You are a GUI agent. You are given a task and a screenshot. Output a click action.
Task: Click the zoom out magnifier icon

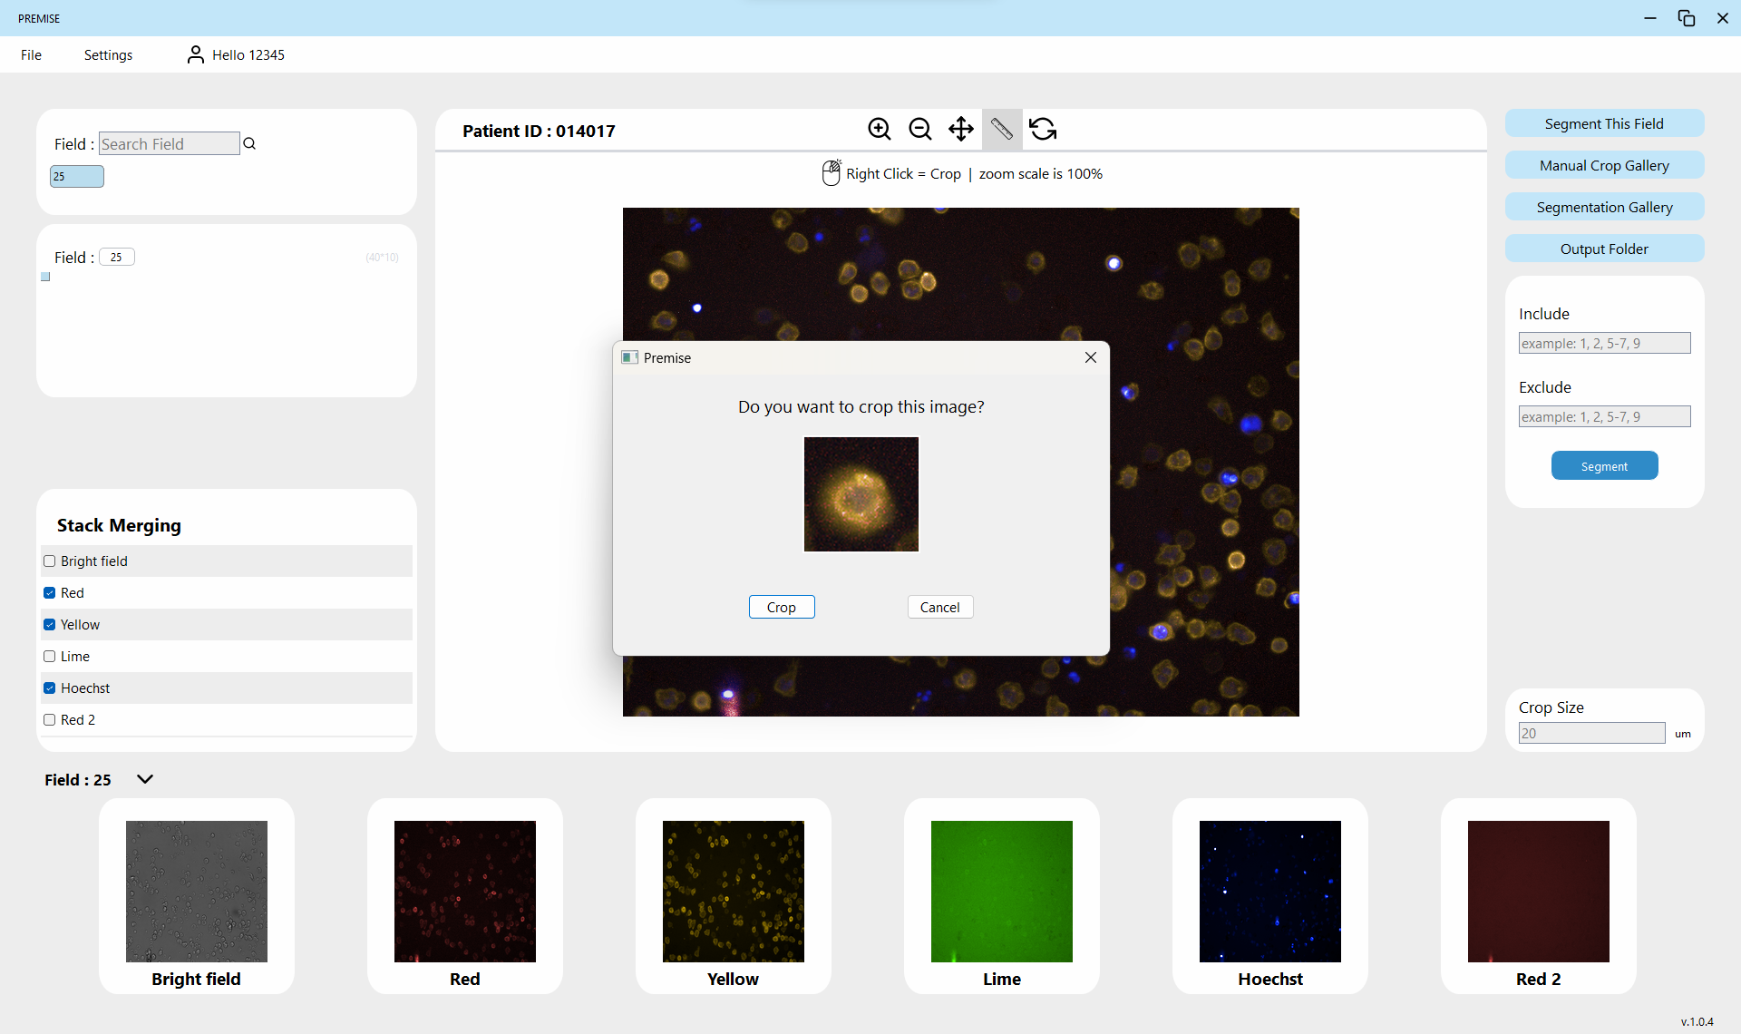919,129
